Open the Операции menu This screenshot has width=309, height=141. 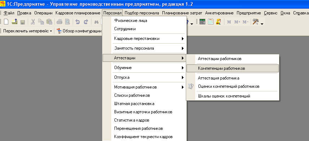coord(43,13)
